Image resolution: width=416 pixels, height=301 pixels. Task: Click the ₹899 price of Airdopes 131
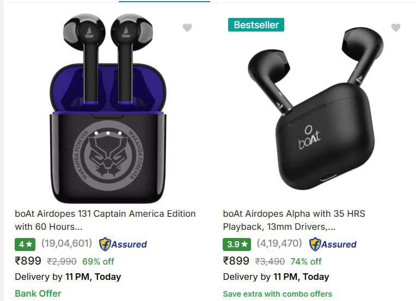point(28,261)
